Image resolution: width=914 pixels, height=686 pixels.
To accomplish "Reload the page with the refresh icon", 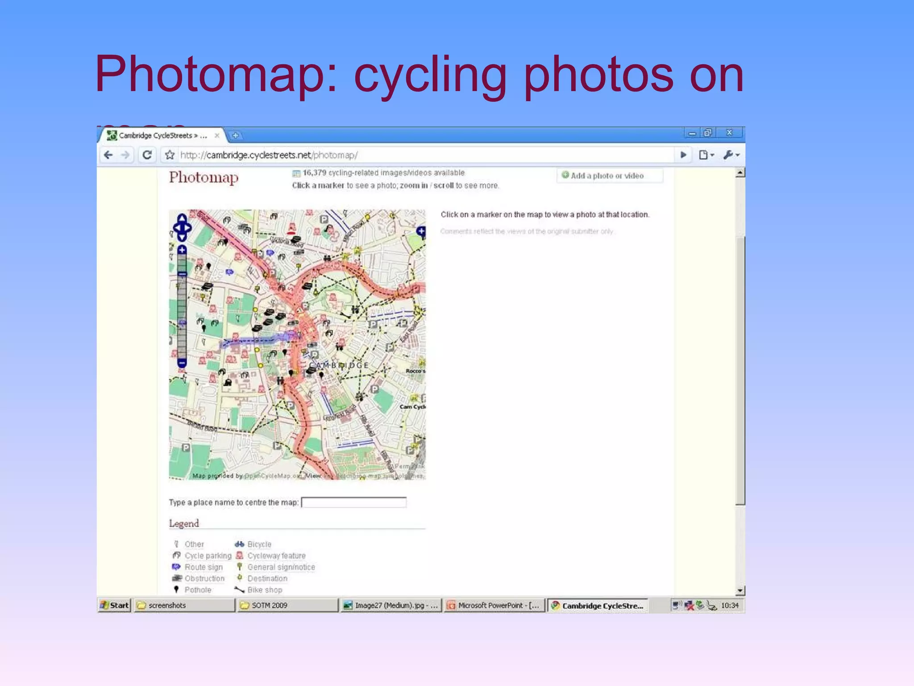I will point(147,155).
